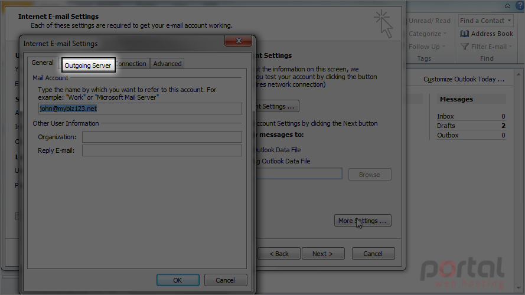Screen dimensions: 525x295
Task: Open the Connection tab
Action: coord(131,64)
